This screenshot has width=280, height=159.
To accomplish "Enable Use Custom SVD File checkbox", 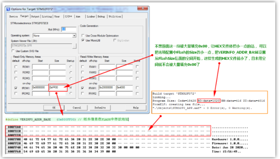I will click(13, 51).
